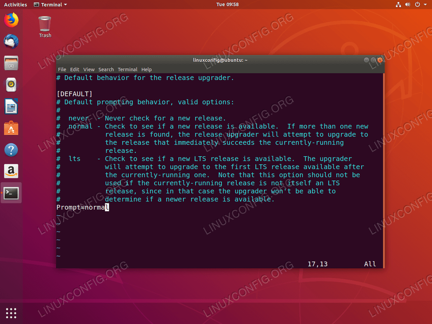The image size is (432, 324).
Task: Open the Help icon in dock
Action: point(11,150)
